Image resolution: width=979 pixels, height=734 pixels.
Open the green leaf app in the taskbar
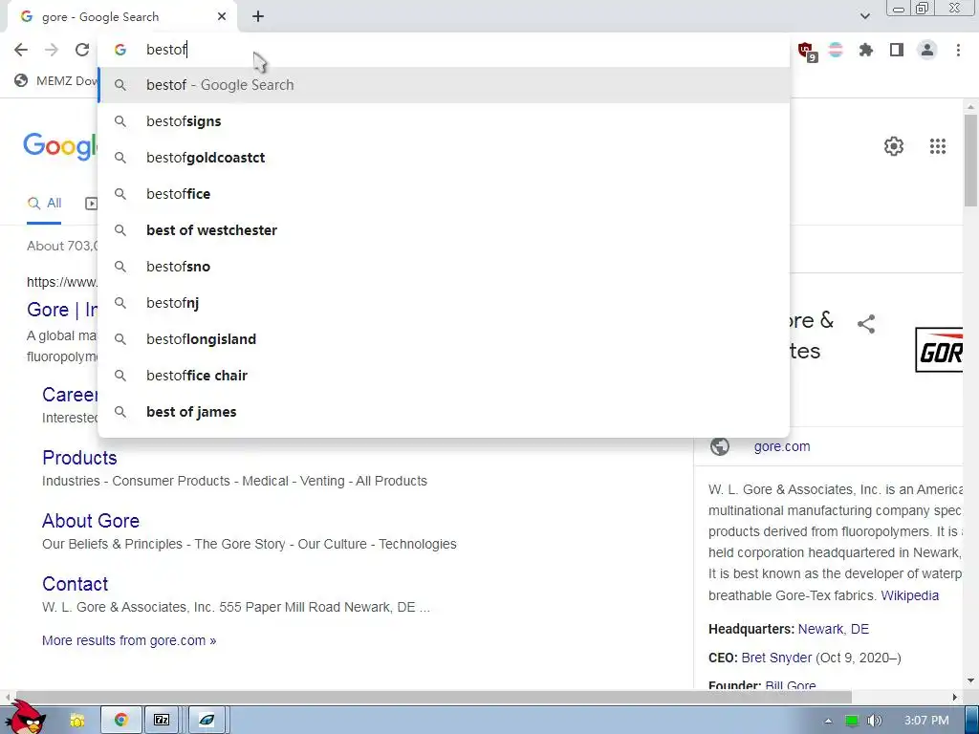207,721
